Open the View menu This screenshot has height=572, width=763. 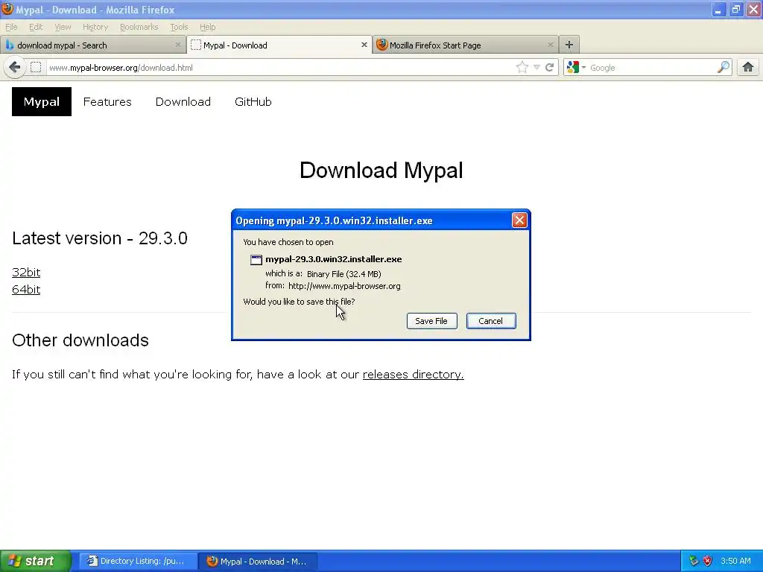click(x=63, y=27)
